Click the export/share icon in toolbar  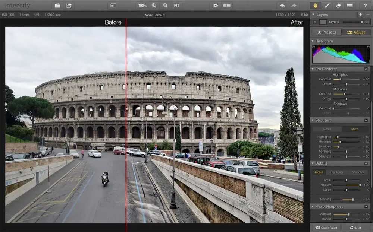coord(69,6)
